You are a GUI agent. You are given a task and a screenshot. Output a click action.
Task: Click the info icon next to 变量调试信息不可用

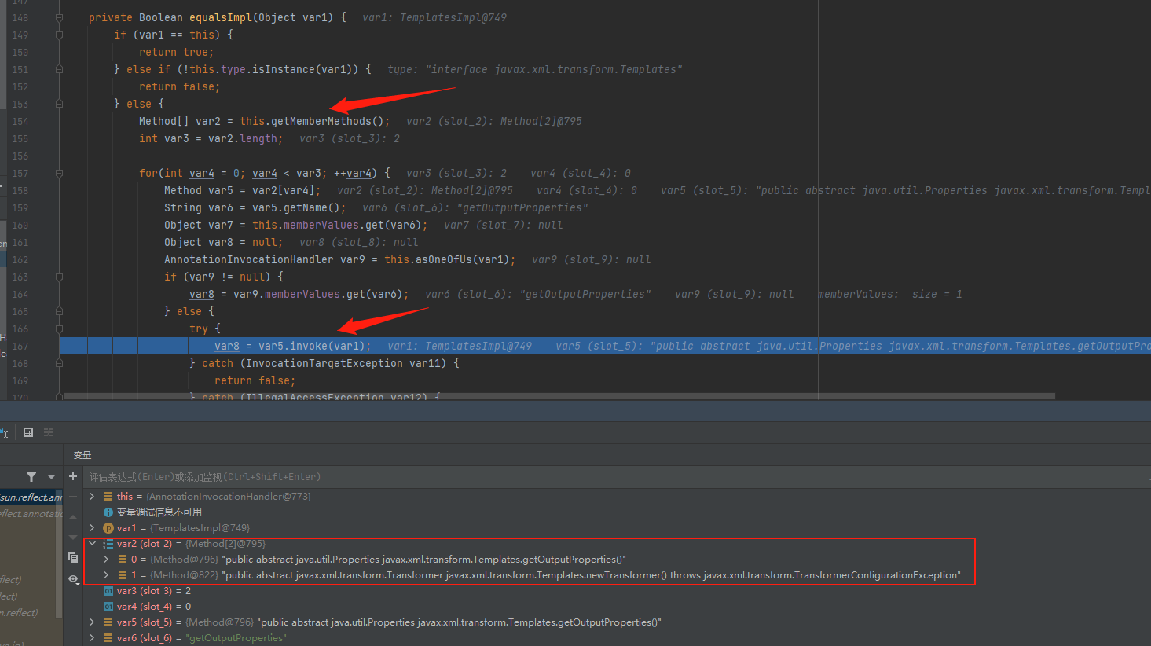108,512
